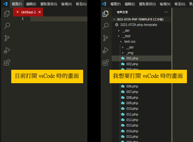The height and width of the screenshot is (142, 193).
Task: Collapse the 2021-0729-PHP-TEMPLATE workspace section
Action: pos(141,20)
